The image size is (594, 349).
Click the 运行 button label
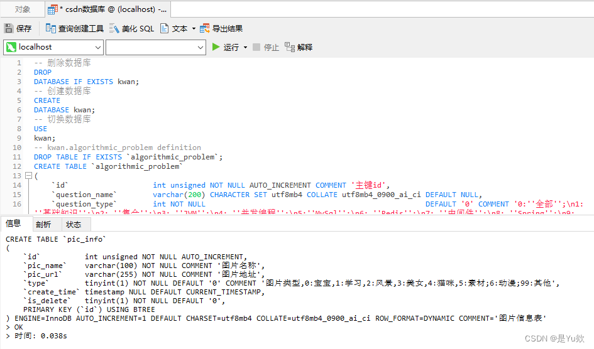pyautogui.click(x=231, y=47)
